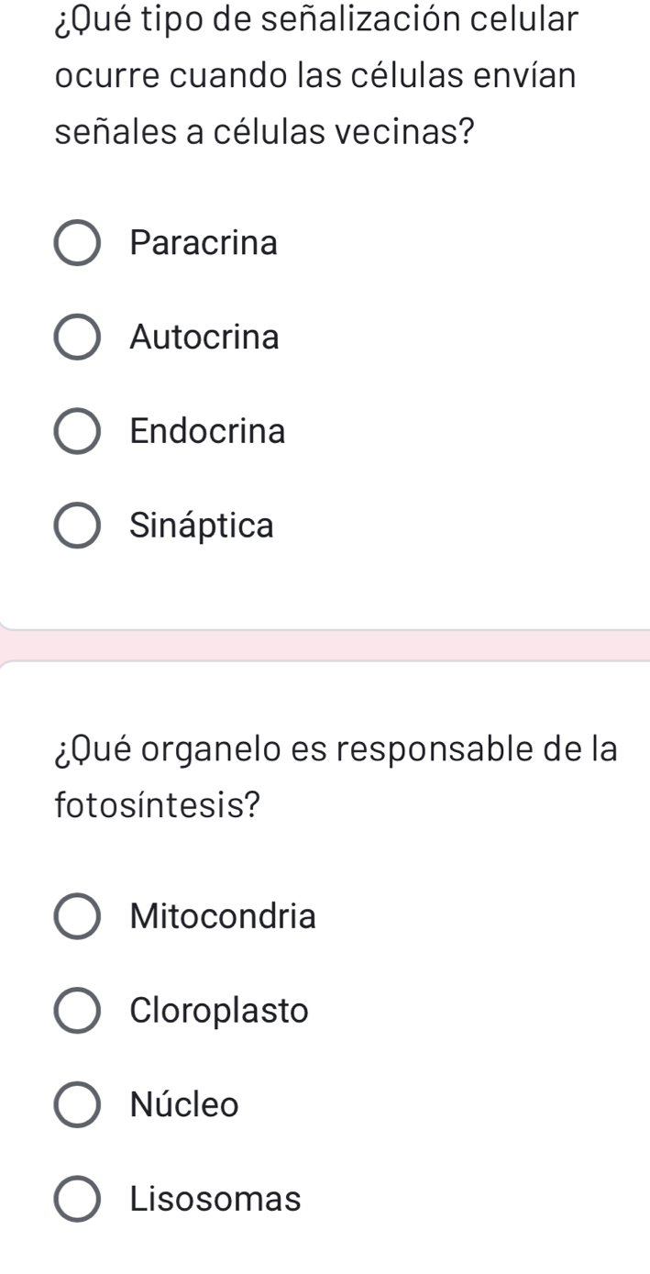Pick the Lisosomas radio circle
Screen dimensions: 650x1274
coord(78,1199)
